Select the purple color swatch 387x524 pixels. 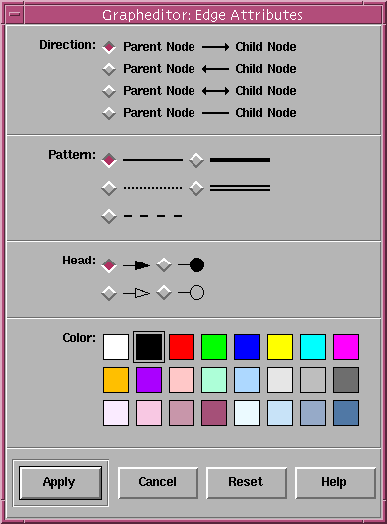point(149,380)
